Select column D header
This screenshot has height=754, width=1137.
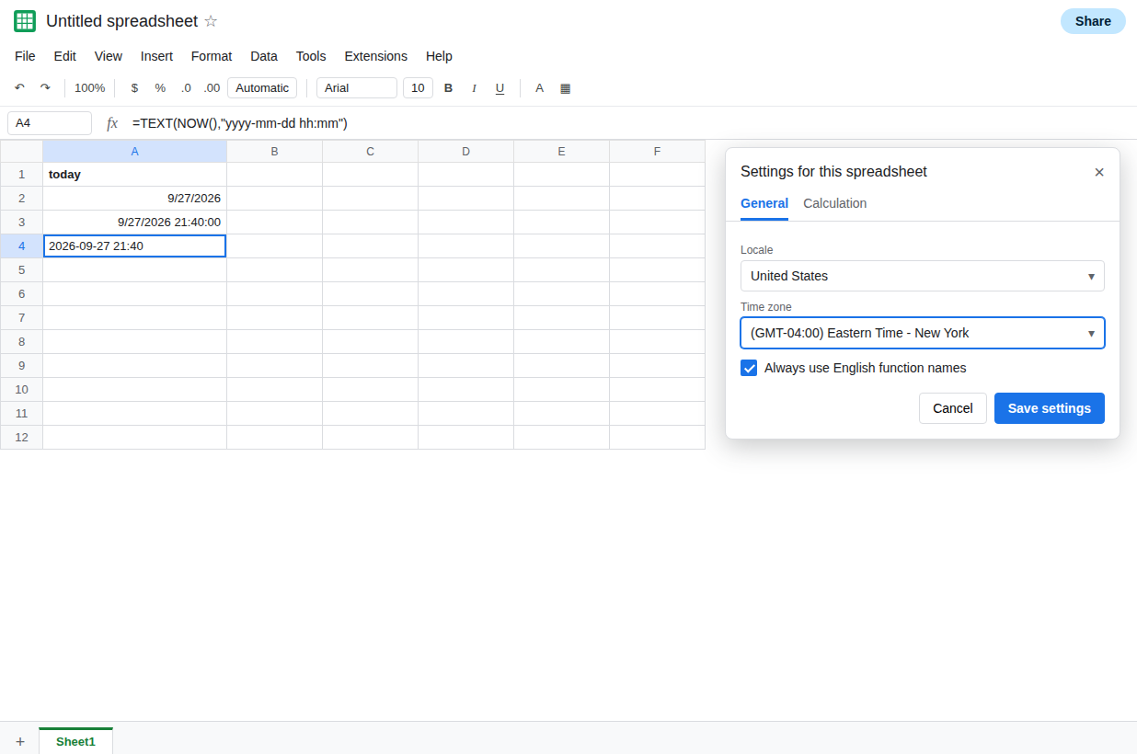(x=465, y=152)
